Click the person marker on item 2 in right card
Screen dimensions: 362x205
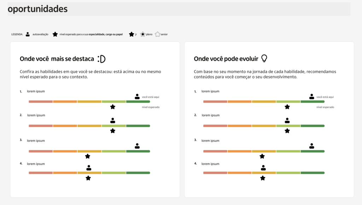coord(287,121)
